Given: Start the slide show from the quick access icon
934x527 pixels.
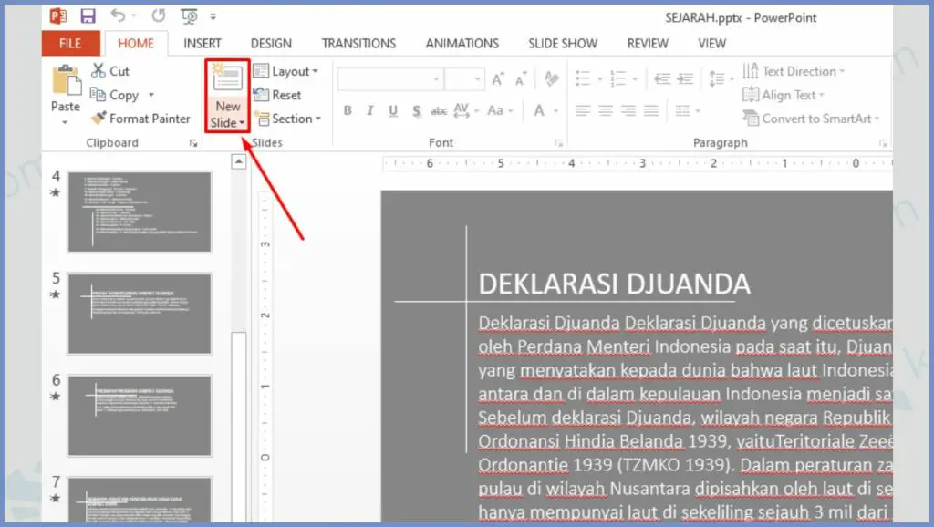Looking at the screenshot, I should point(190,16).
